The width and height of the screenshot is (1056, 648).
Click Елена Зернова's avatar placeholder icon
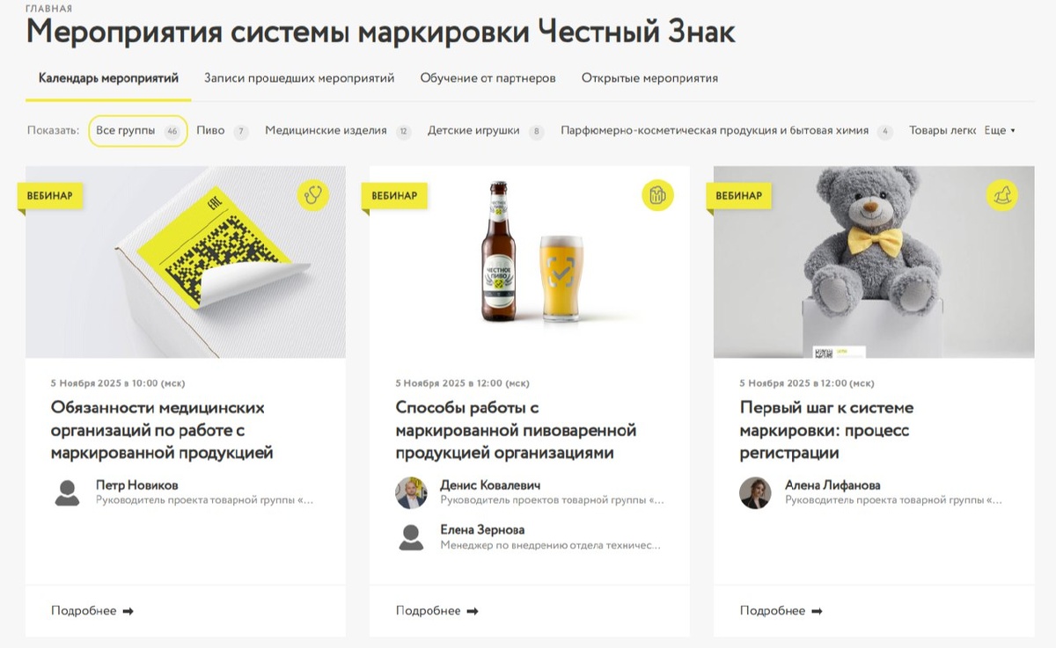(411, 537)
